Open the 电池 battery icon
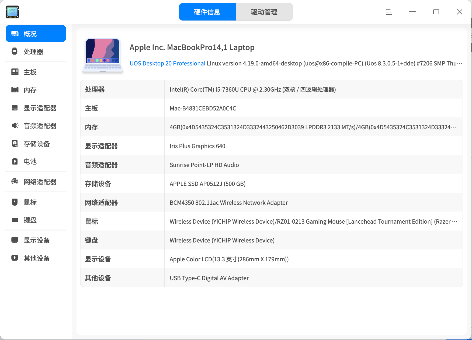Viewport: 472px width, 340px height. pos(15,161)
